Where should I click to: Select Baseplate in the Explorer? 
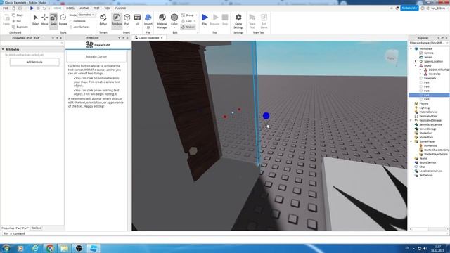430,78
